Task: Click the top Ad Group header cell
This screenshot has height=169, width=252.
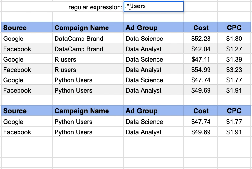Action: (x=154, y=28)
